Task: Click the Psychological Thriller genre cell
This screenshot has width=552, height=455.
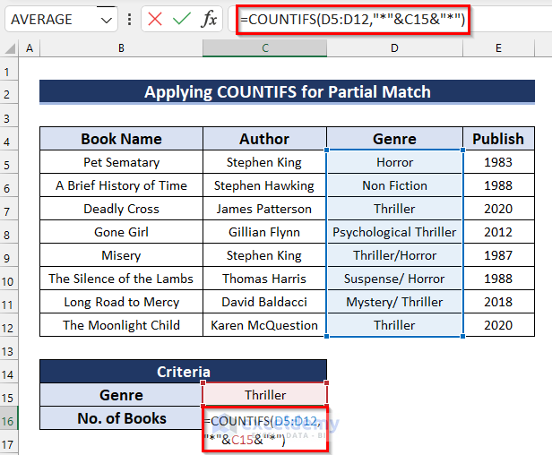Action: point(394,232)
